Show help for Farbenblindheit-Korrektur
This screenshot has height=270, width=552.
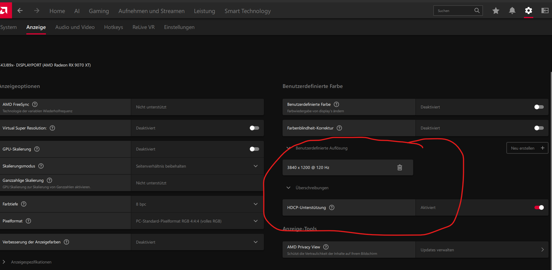click(x=339, y=128)
